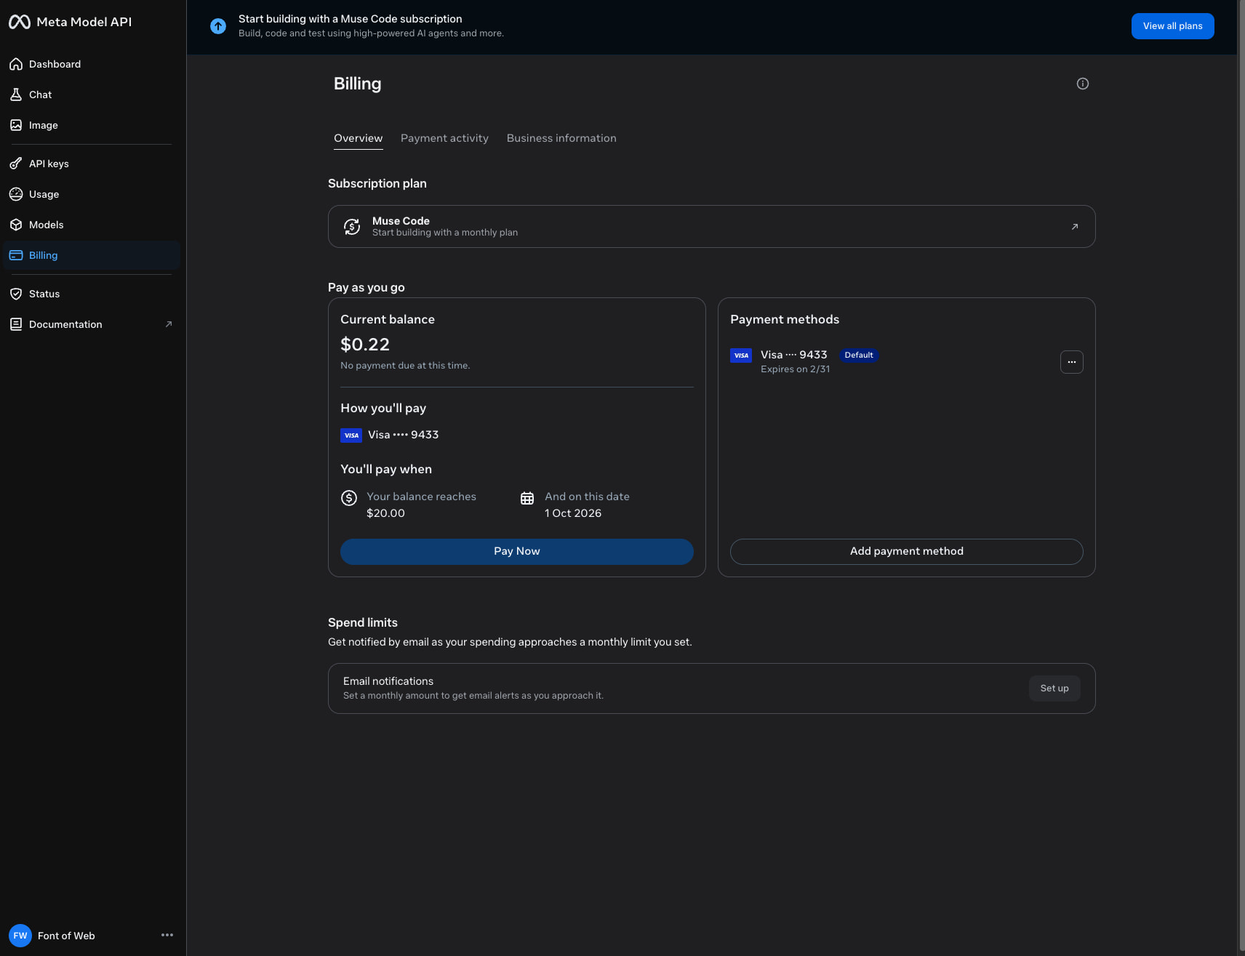Click the upgrade arrow icon in banner
Screen dimensions: 1245x956
tap(218, 26)
